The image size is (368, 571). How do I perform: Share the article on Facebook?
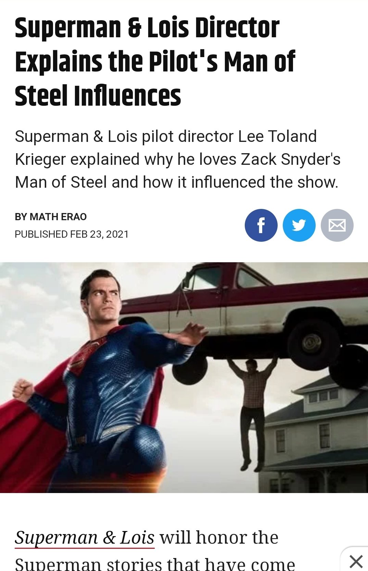(261, 225)
